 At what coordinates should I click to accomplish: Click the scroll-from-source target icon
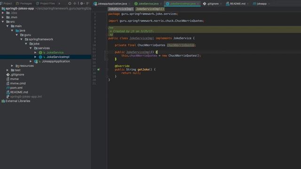click(x=70, y=3)
